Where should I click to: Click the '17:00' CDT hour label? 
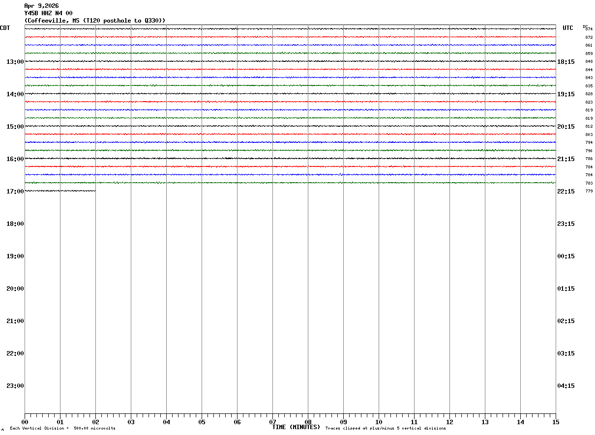tap(15, 191)
